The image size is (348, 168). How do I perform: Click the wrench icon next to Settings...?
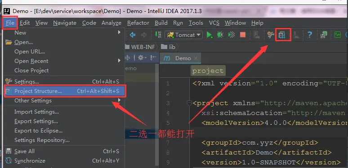[x=9, y=81]
